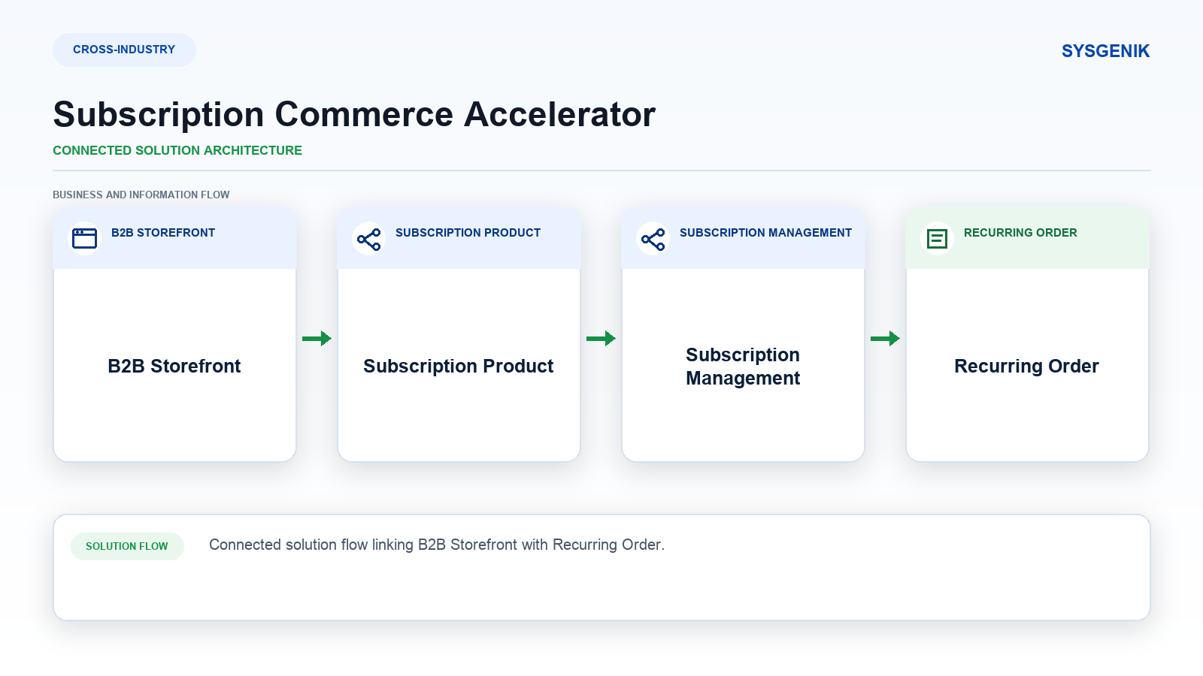Viewport: 1203px width, 676px height.
Task: Click the Recurring Order document icon
Action: coord(937,239)
